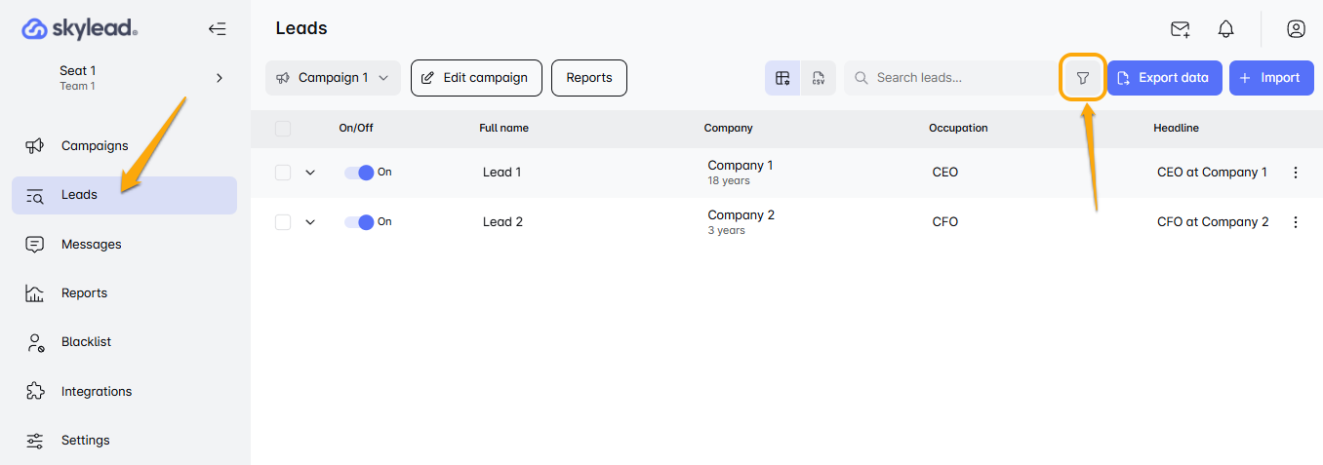Check the select-all checkbox in header
This screenshot has width=1323, height=465.
click(283, 129)
